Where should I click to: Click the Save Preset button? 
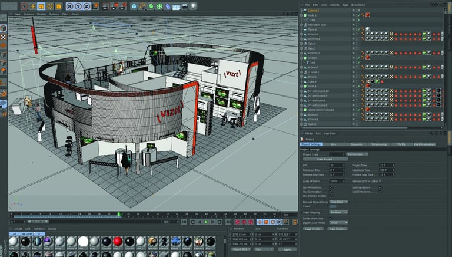click(x=338, y=229)
